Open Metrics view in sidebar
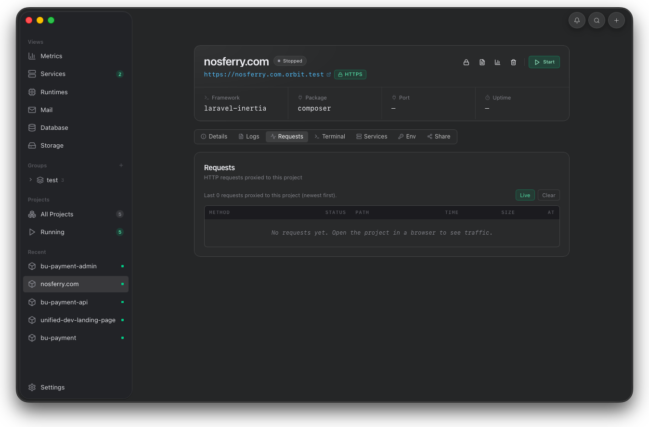 pos(76,56)
